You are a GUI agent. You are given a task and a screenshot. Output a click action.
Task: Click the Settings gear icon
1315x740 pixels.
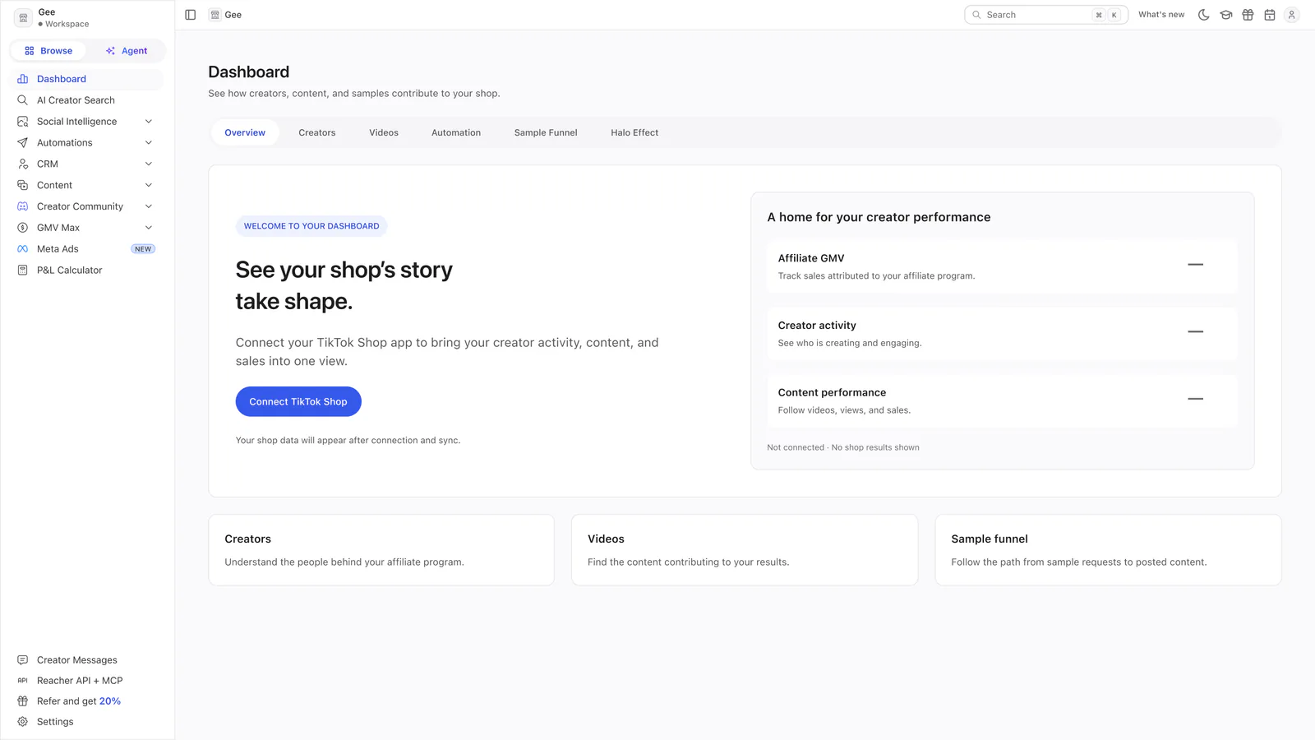click(x=23, y=722)
